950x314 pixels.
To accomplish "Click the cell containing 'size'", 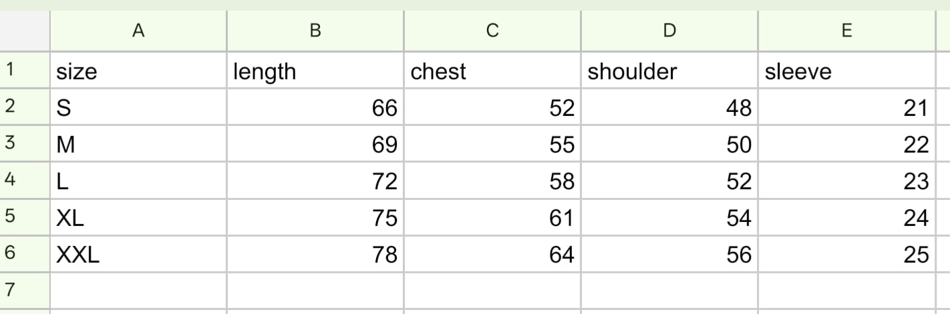I will [138, 70].
